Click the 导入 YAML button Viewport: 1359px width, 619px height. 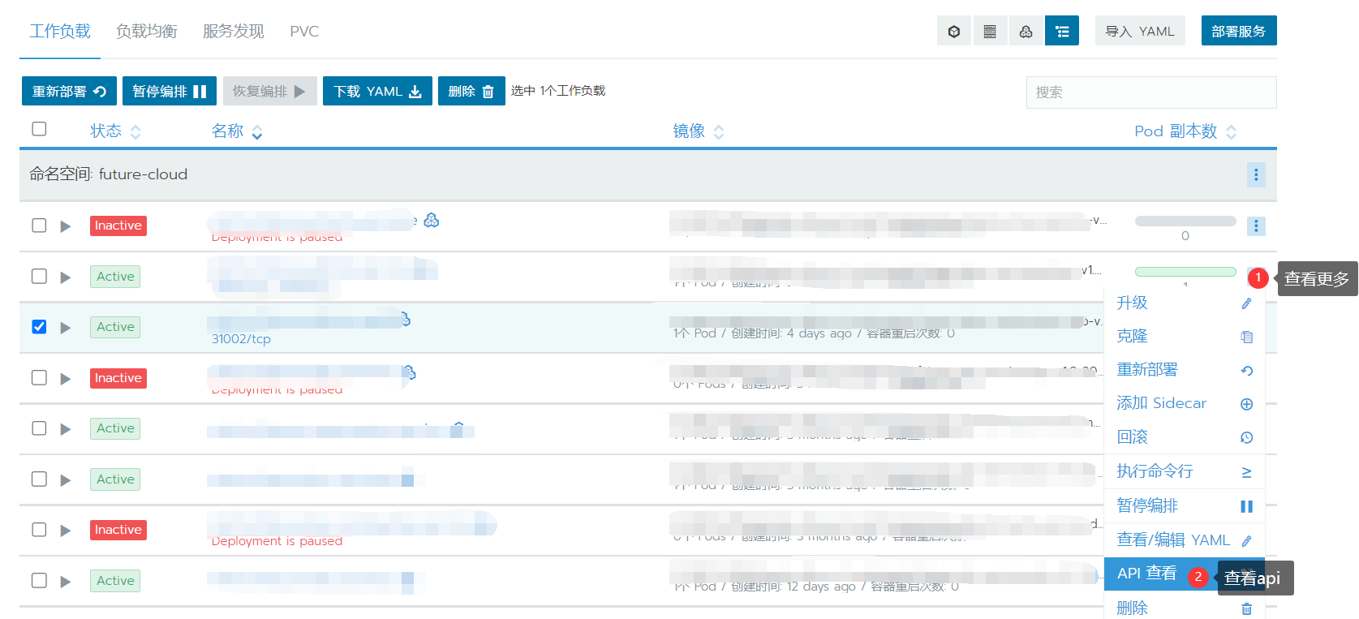[x=1139, y=31]
